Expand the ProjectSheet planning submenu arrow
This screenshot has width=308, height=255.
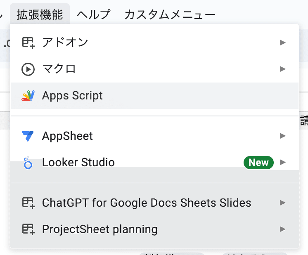(x=283, y=229)
